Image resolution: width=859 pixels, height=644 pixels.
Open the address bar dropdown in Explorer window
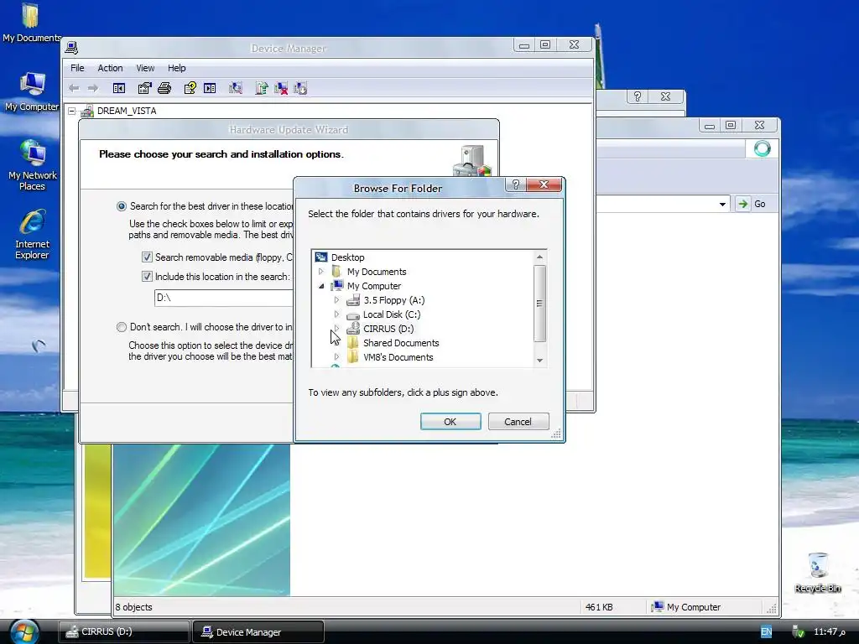coord(722,205)
